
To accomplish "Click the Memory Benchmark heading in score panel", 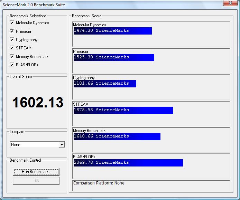I will click(89, 131).
